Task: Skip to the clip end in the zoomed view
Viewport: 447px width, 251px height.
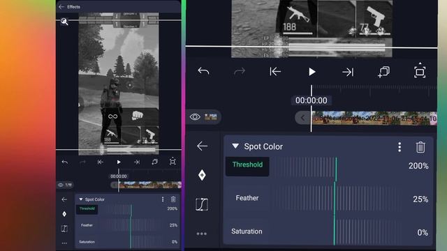Action: (348, 72)
